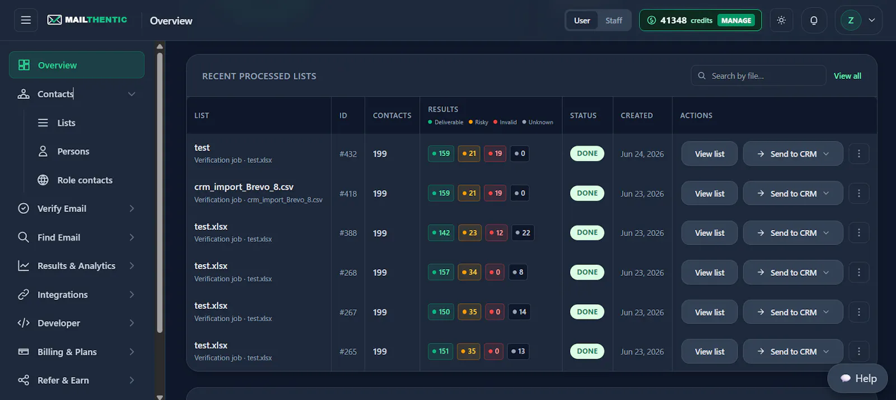896x400 pixels.
Task: Click the Mailthentic logo
Action: (87, 20)
